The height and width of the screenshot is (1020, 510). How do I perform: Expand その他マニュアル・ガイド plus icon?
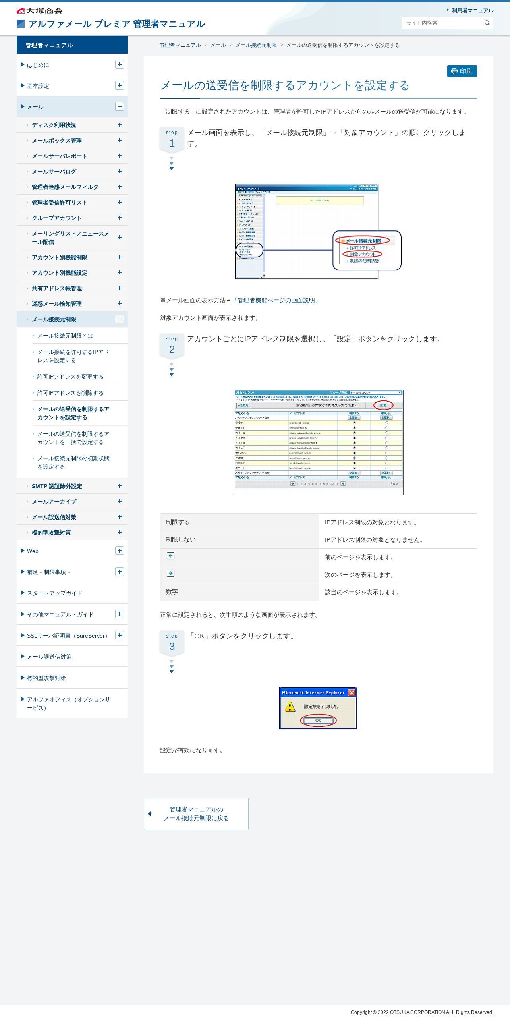(x=120, y=614)
